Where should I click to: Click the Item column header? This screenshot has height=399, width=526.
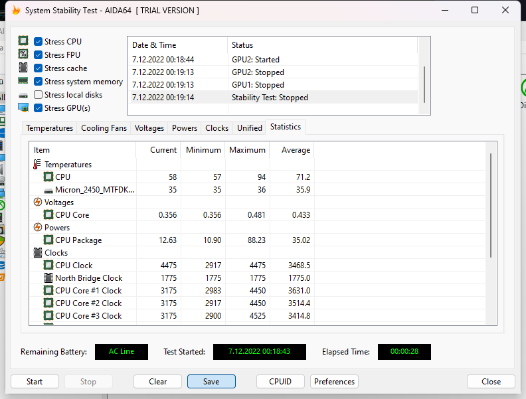[83, 150]
